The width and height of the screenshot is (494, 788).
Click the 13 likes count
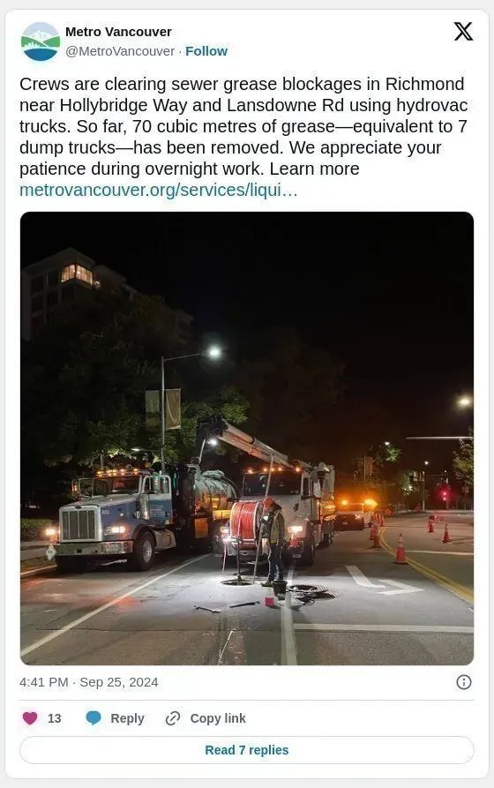coord(55,718)
